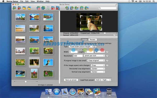
Task: Click the Width input field
Action: click(73, 52)
